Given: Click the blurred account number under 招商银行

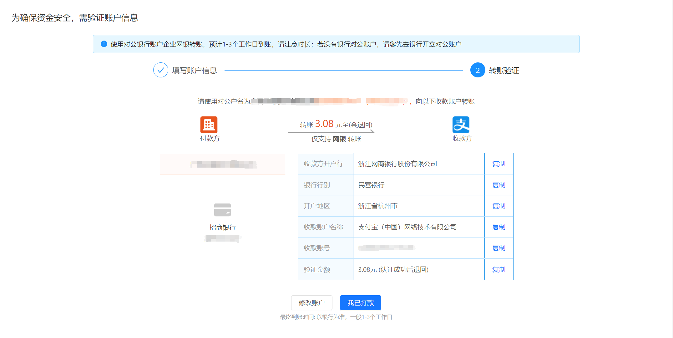Looking at the screenshot, I should 223,238.
